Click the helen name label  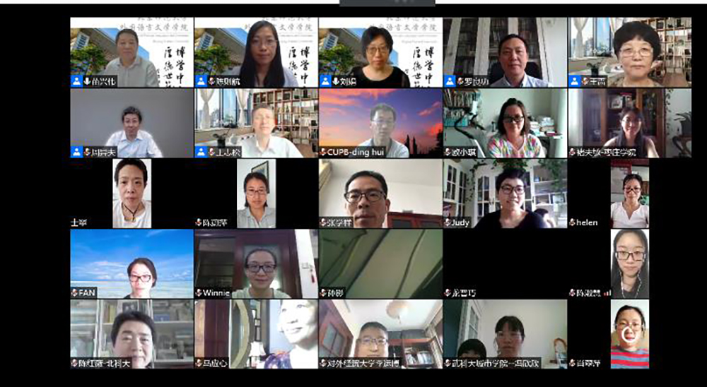(587, 222)
